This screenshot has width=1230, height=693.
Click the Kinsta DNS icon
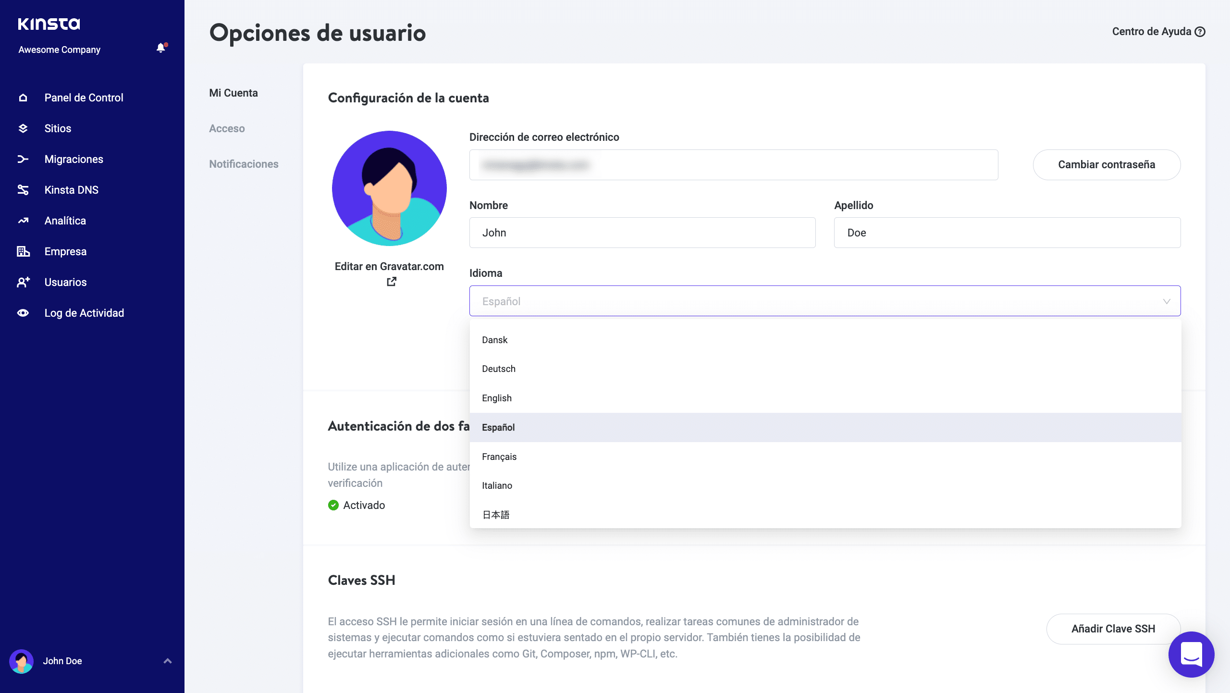point(23,190)
